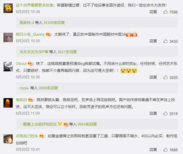Open 这个世界需要更多奴隶's profile via username
The width and height of the screenshot is (183, 154).
(x=34, y=5)
